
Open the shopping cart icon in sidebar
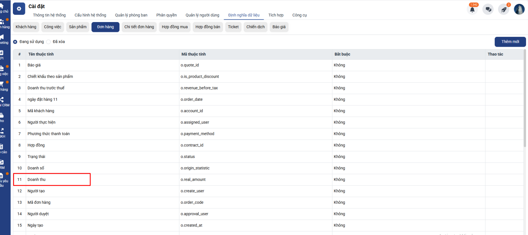(2, 84)
